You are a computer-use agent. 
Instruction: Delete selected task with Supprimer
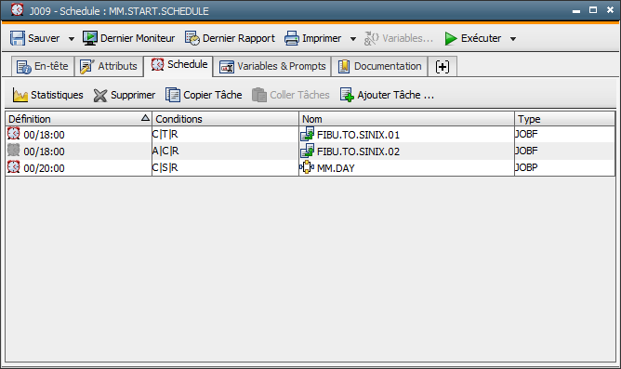click(x=125, y=95)
